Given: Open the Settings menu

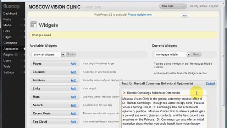Looking at the screenshot, I should 9,72.
